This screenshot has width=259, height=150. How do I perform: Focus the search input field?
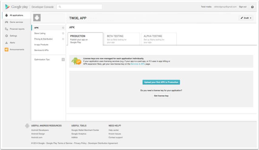point(79,7)
